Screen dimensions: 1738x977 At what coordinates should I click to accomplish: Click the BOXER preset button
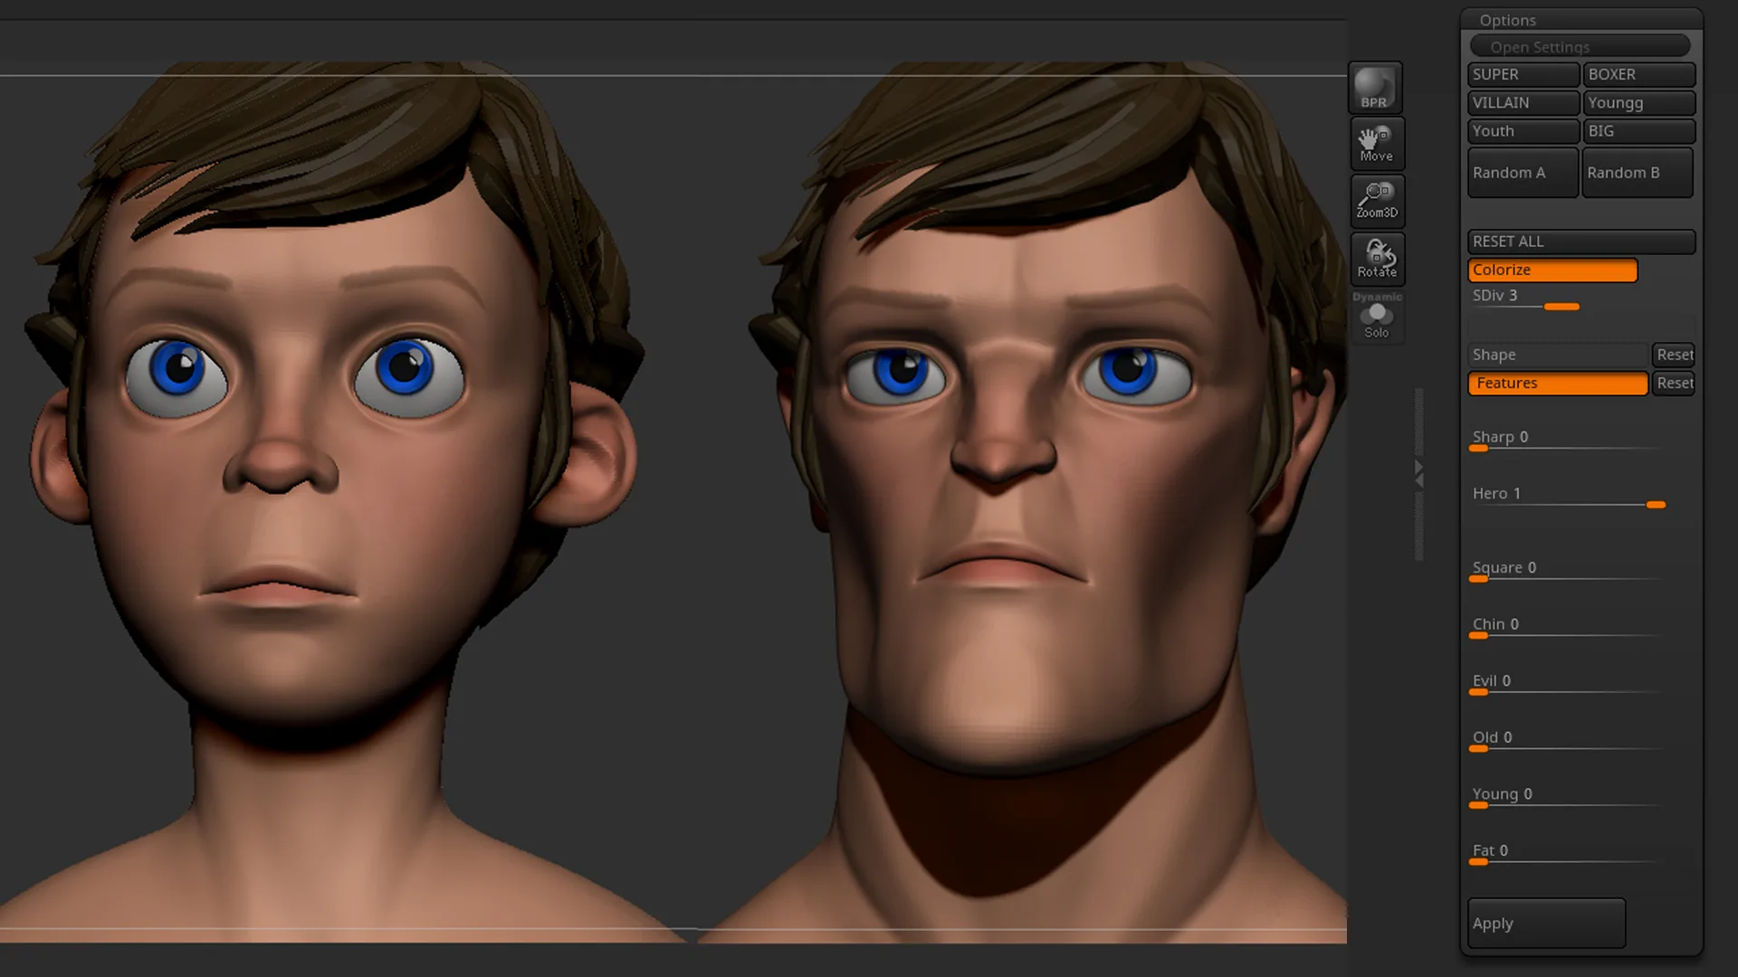1640,74
